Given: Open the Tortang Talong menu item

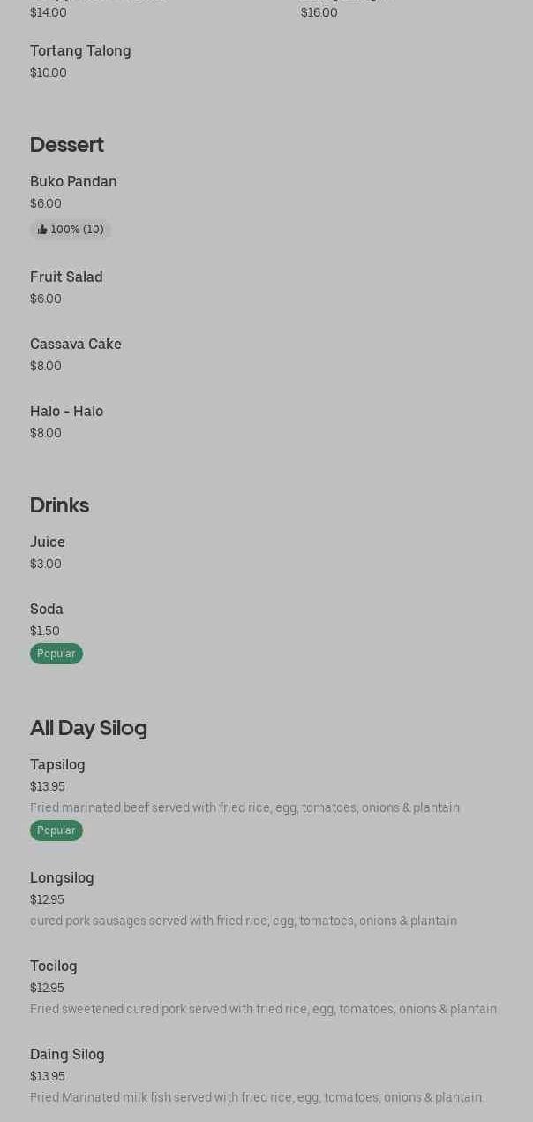Looking at the screenshot, I should (x=80, y=51).
